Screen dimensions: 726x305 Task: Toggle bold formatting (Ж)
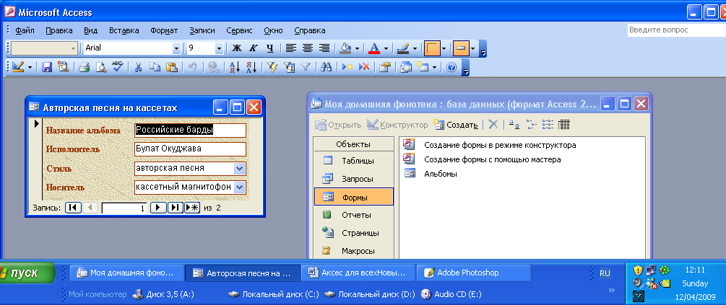pos(237,48)
